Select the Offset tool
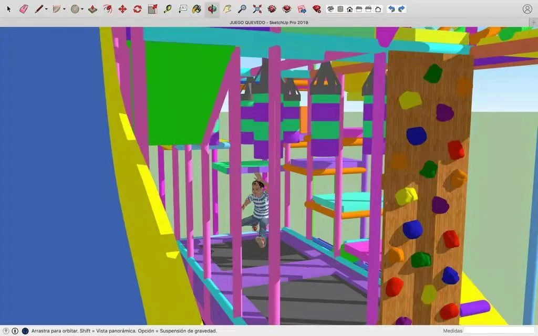The height and width of the screenshot is (336, 538). pos(107,9)
